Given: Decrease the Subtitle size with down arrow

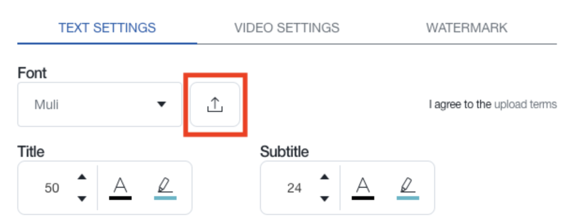Looking at the screenshot, I should (325, 199).
